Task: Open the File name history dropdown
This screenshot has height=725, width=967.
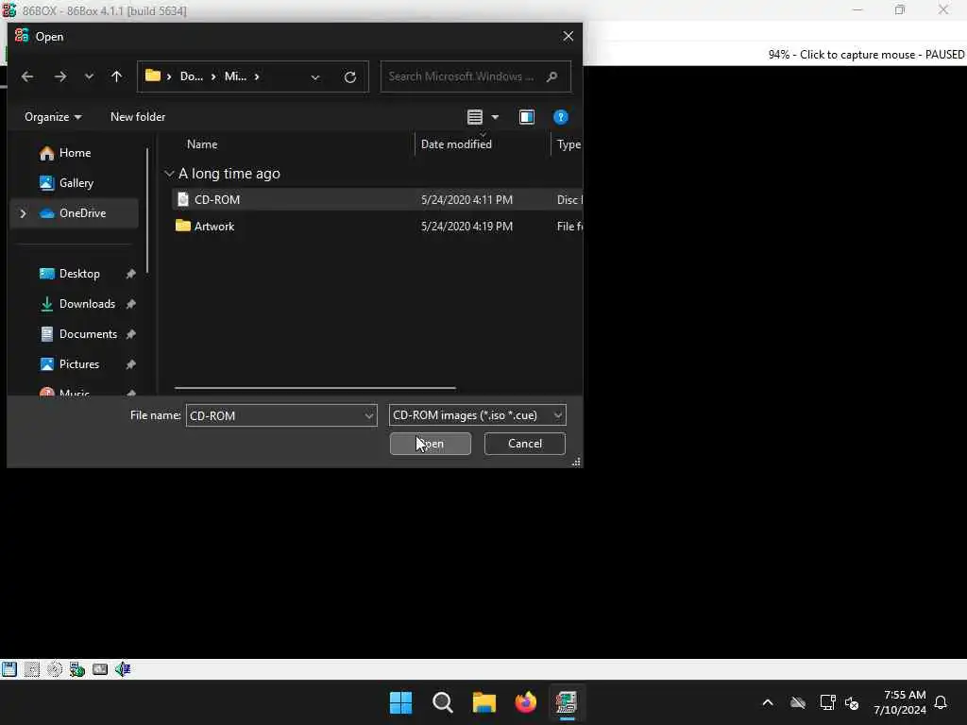Action: [368, 415]
